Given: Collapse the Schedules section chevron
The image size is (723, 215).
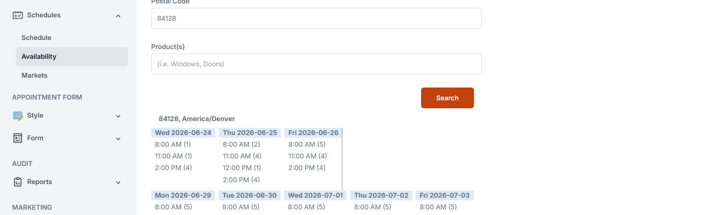Looking at the screenshot, I should (x=118, y=16).
